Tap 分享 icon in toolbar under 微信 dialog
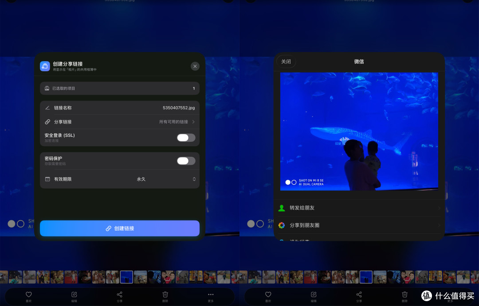The image size is (479, 306). [x=359, y=294]
